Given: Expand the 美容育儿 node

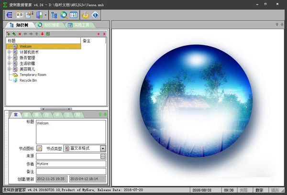Looking at the screenshot, I should (9, 69).
